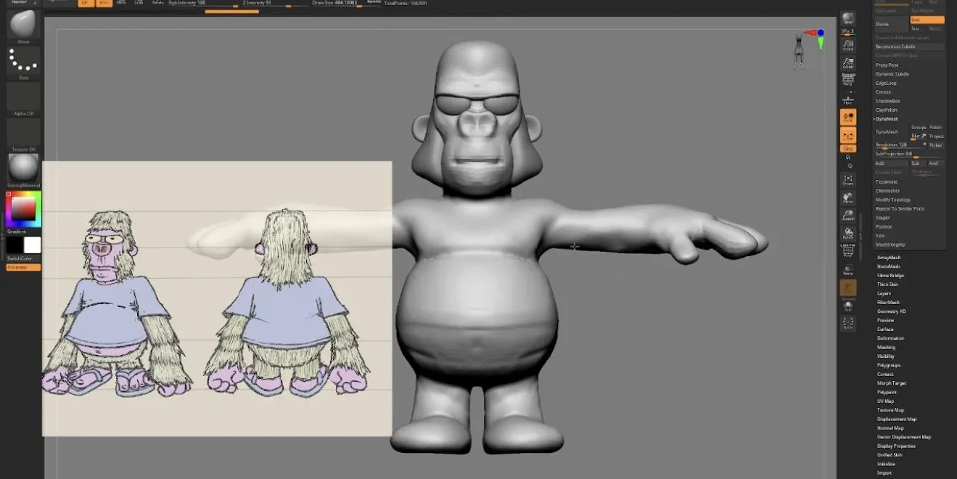The width and height of the screenshot is (957, 479).
Task: Expand the ShadowBox section
Action: click(887, 101)
